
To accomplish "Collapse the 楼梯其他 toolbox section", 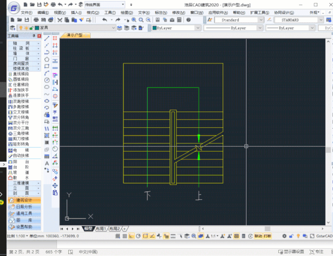I will pyautogui.click(x=24, y=69).
